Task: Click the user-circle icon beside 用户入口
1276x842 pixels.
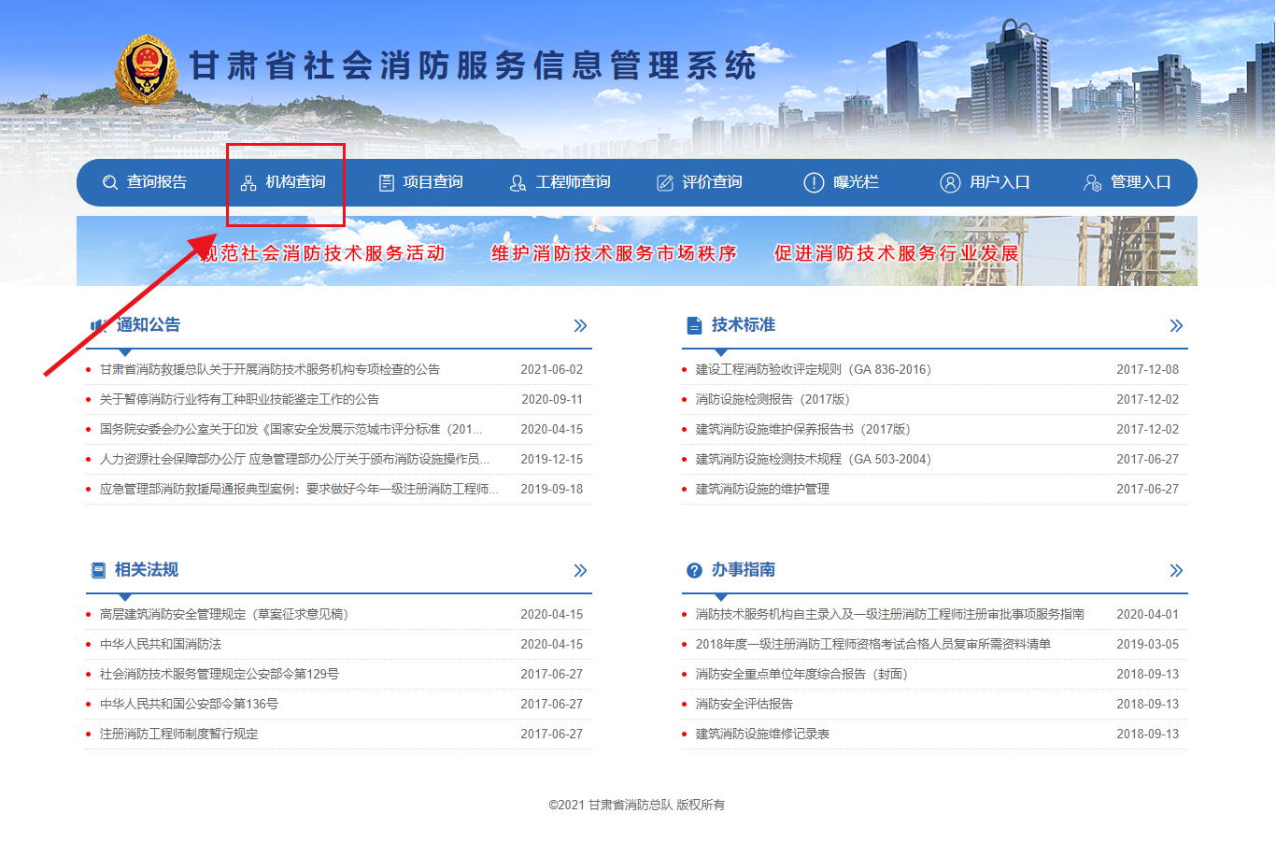Action: tap(950, 183)
